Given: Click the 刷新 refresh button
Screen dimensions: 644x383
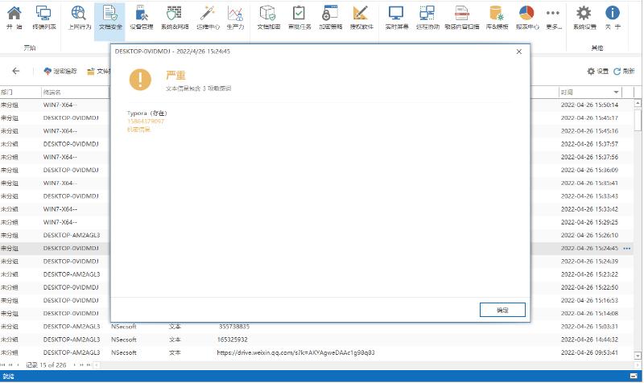Looking at the screenshot, I should (x=623, y=72).
